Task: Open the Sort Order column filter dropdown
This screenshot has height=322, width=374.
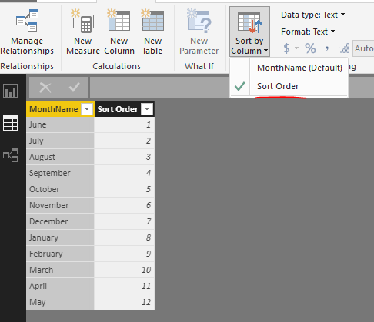Action: pyautogui.click(x=147, y=109)
